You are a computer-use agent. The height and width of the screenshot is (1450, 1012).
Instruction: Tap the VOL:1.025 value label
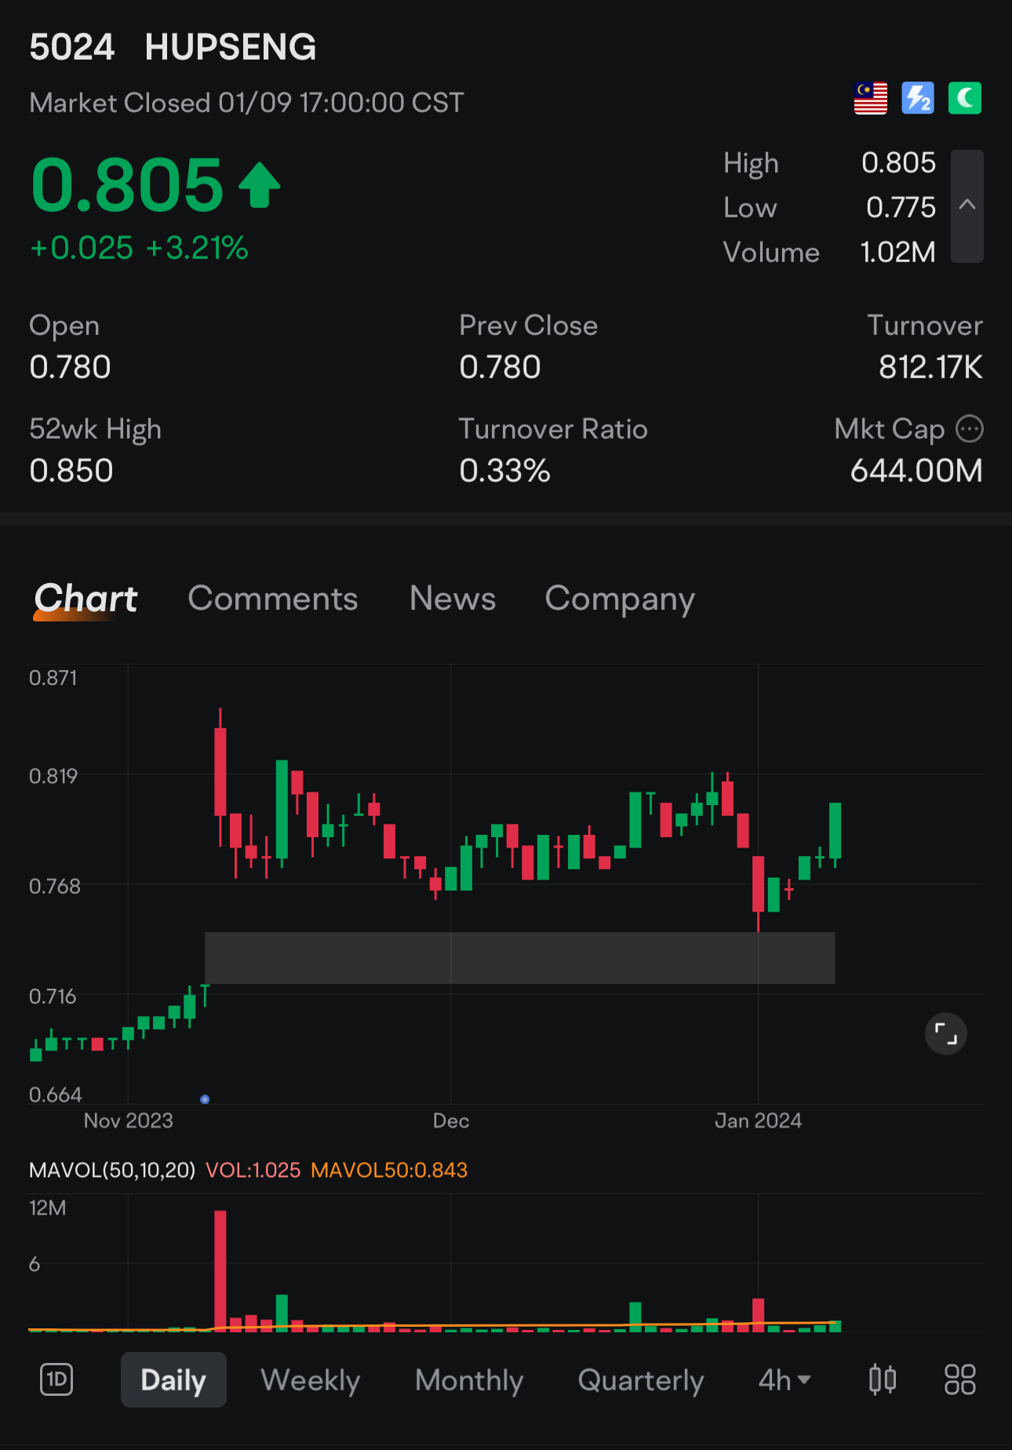tap(253, 1170)
